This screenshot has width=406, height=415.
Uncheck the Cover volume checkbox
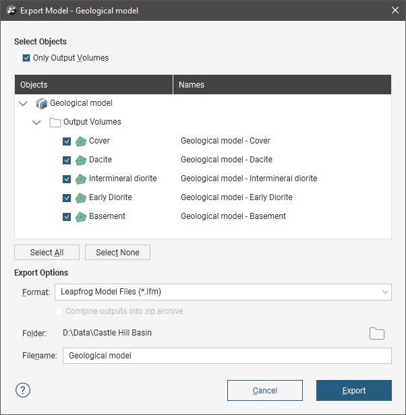pyautogui.click(x=67, y=141)
